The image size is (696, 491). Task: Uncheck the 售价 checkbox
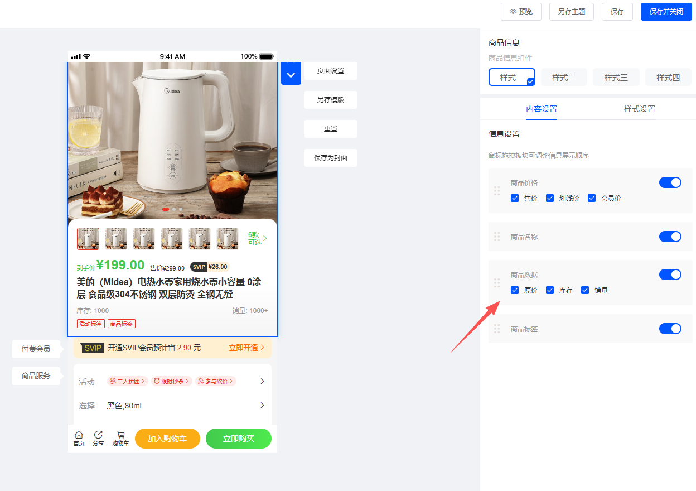tap(515, 198)
